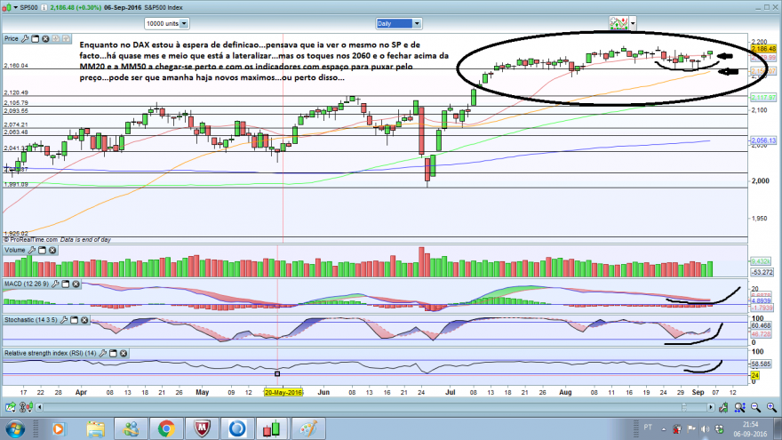Screen dimensions: 782x440
Task: Remove Price panel with its X icon
Action: point(45,38)
